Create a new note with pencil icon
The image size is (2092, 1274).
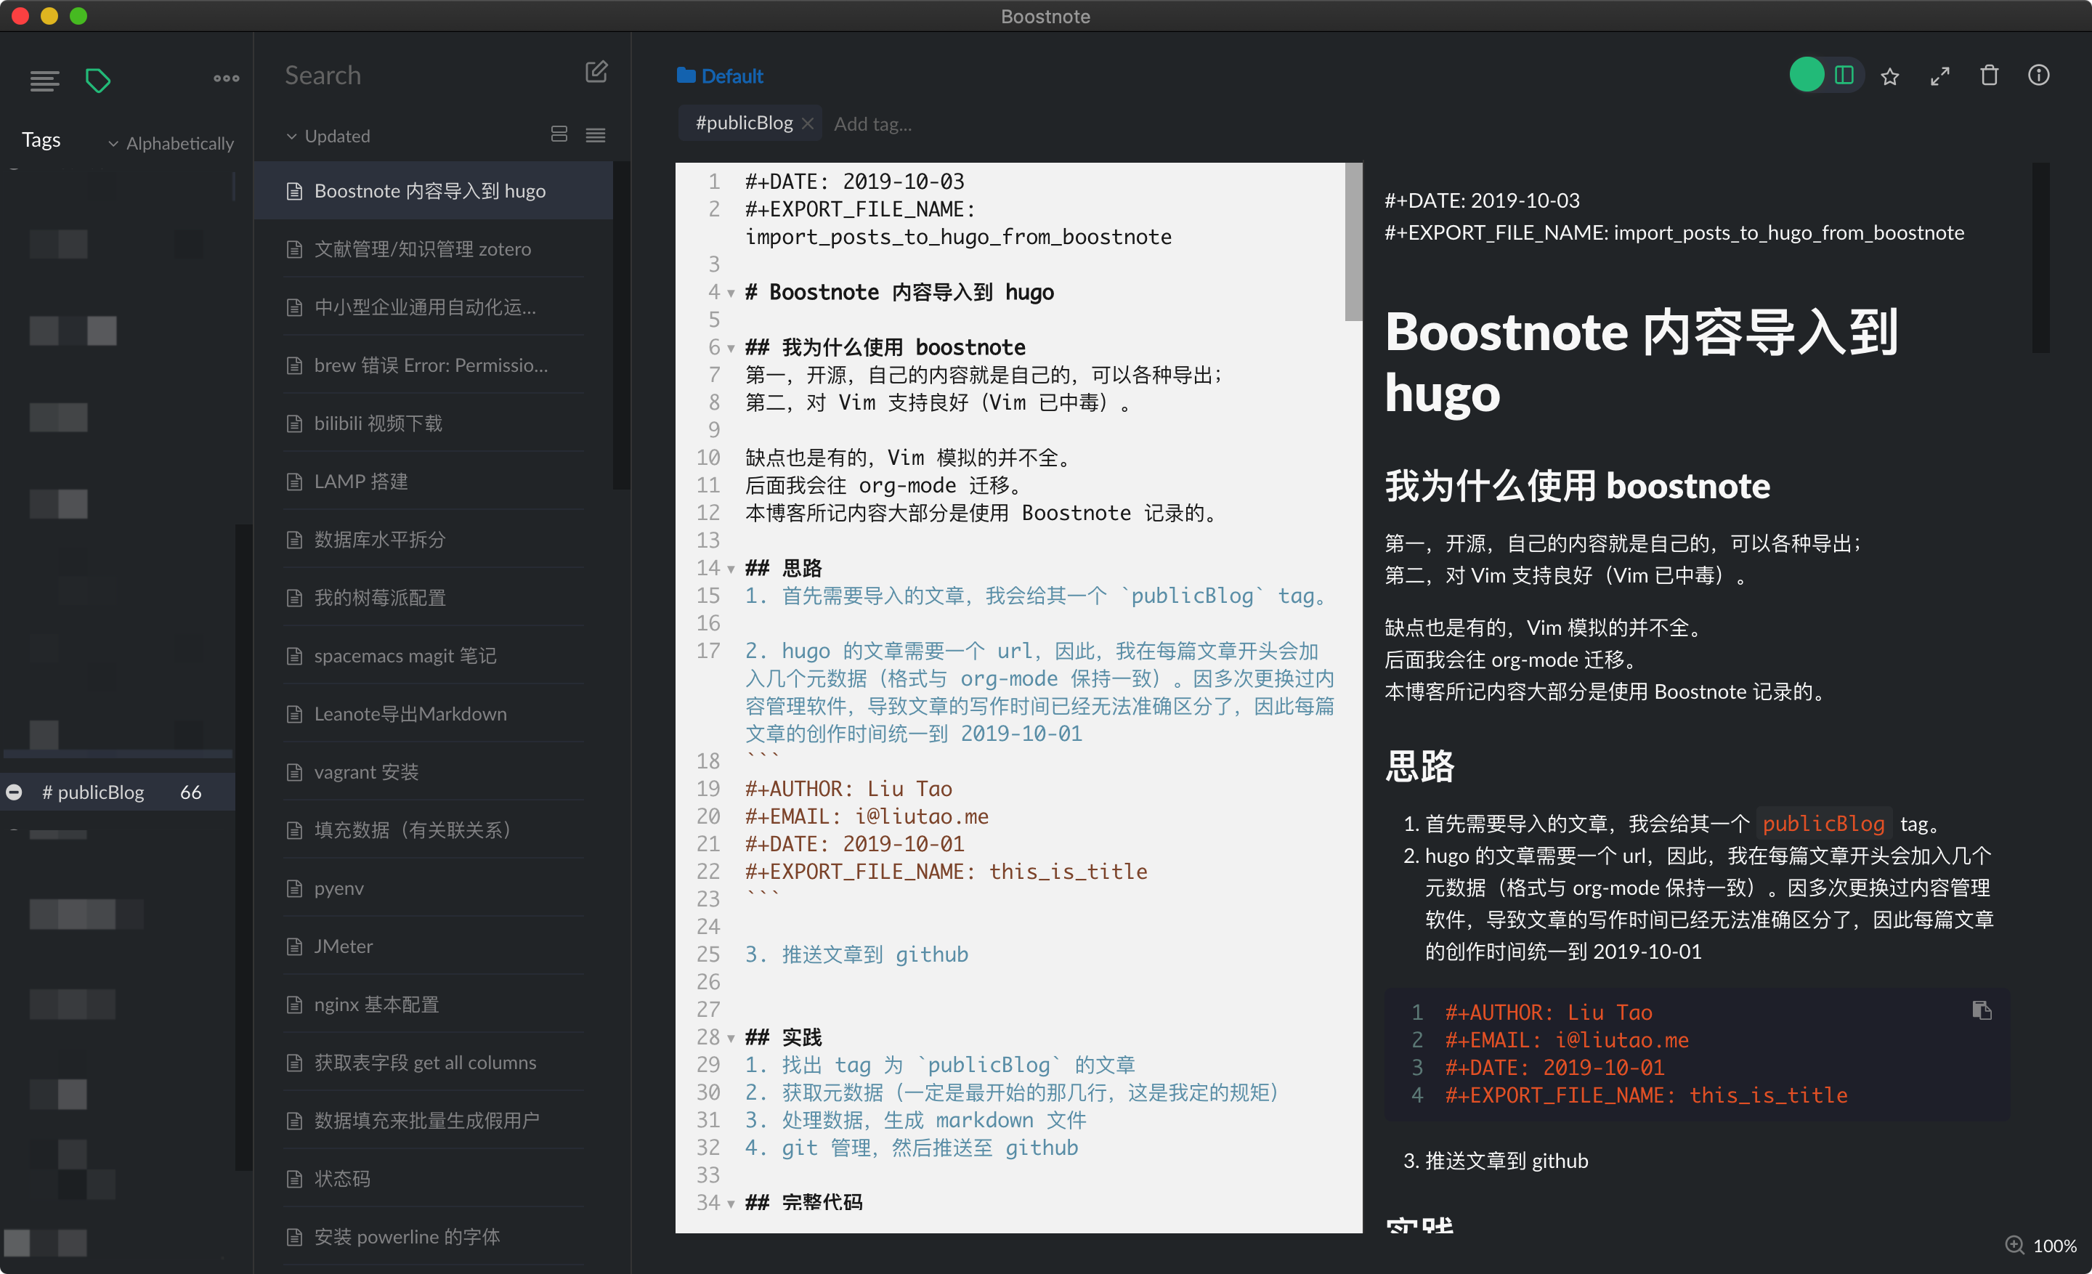(x=596, y=73)
